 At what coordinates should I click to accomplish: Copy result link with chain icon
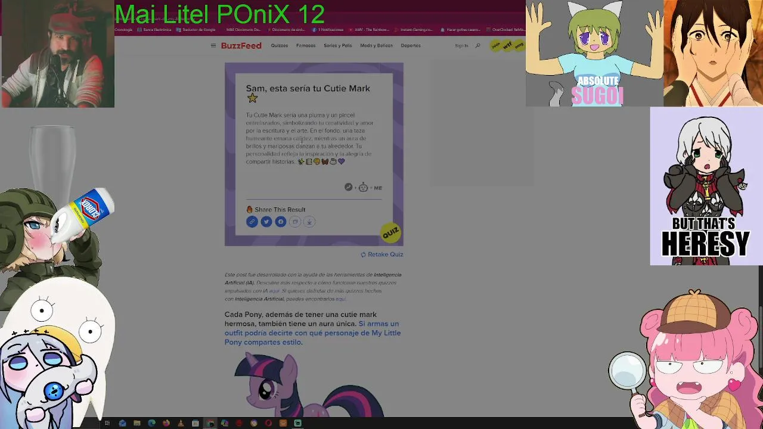pyautogui.click(x=252, y=222)
